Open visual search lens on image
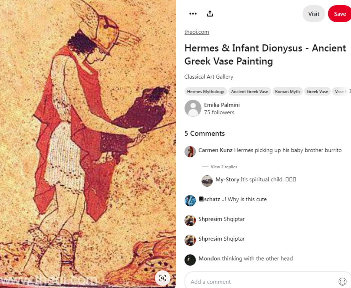351x288 pixels. tap(162, 278)
